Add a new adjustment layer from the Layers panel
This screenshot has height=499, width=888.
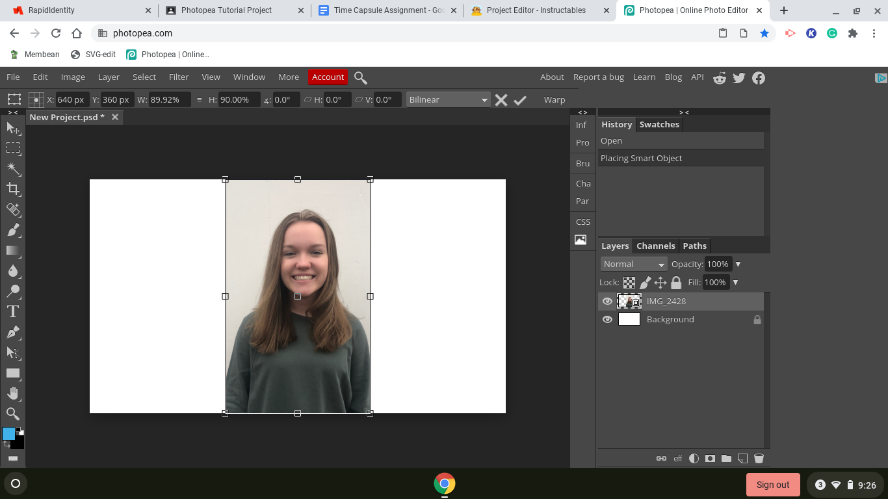pos(694,458)
